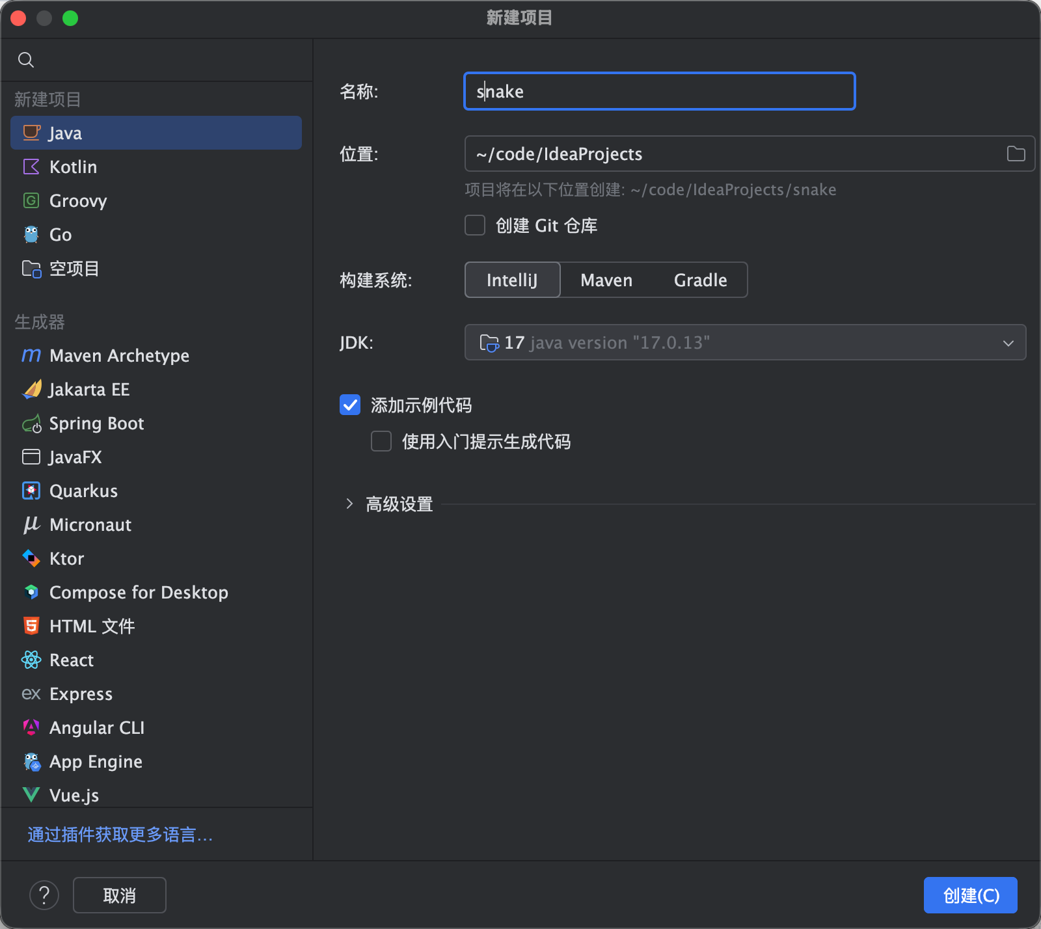
Task: Select the IntelliJ build system
Action: point(513,280)
